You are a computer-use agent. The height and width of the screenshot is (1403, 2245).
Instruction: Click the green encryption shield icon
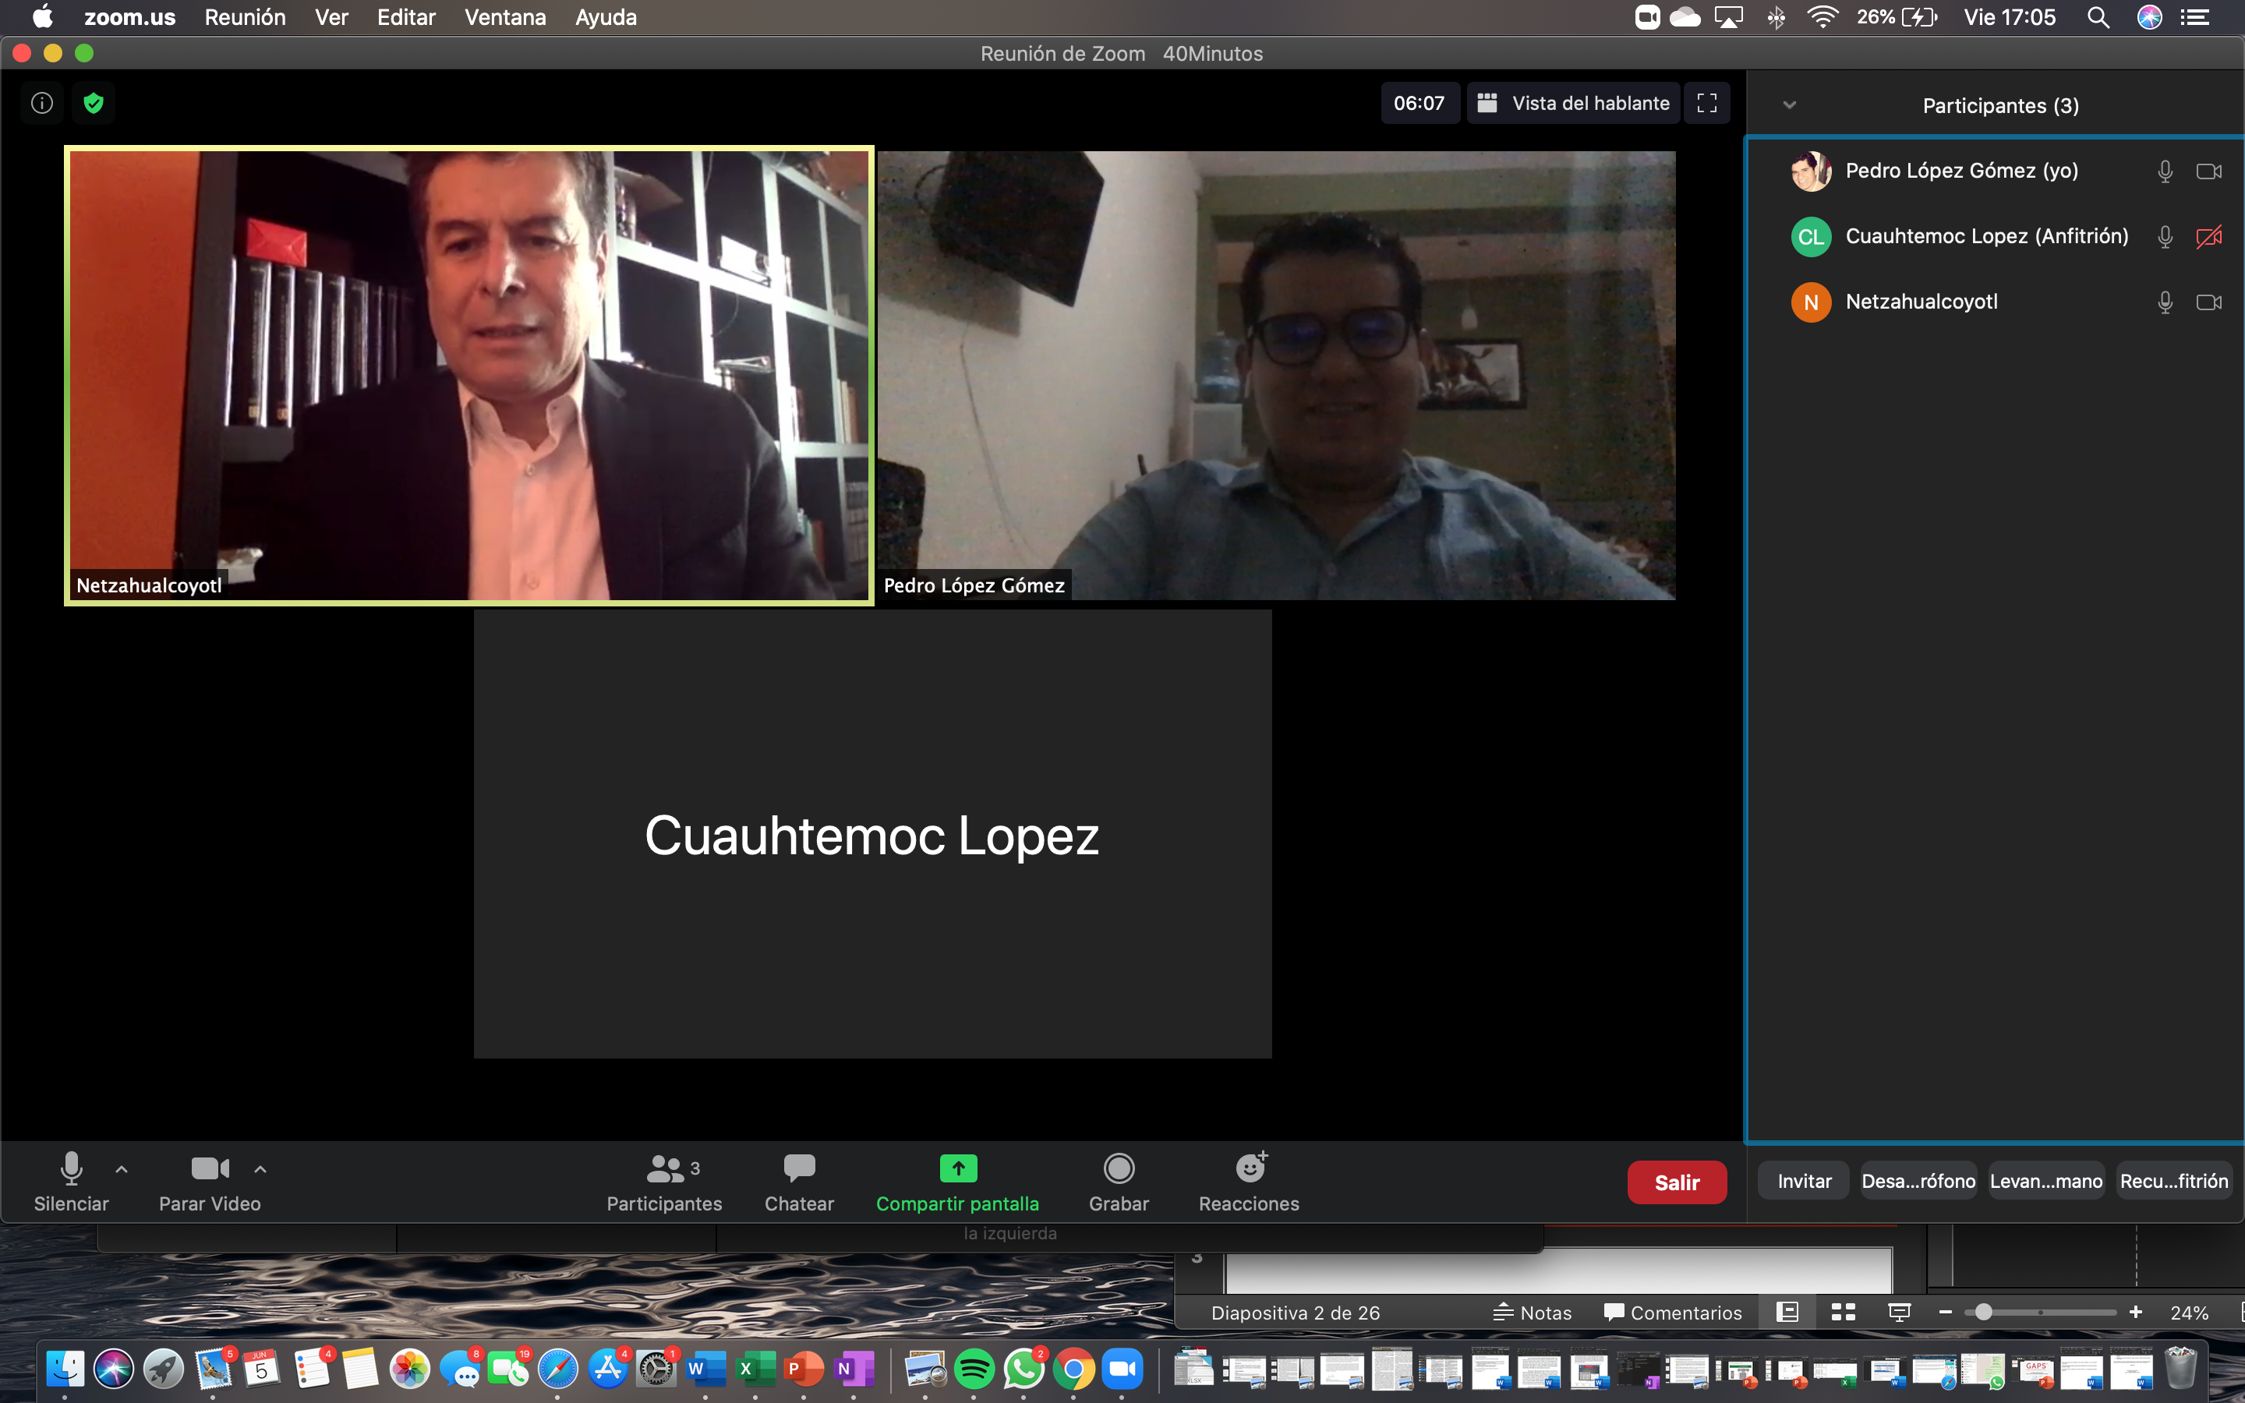tap(94, 103)
